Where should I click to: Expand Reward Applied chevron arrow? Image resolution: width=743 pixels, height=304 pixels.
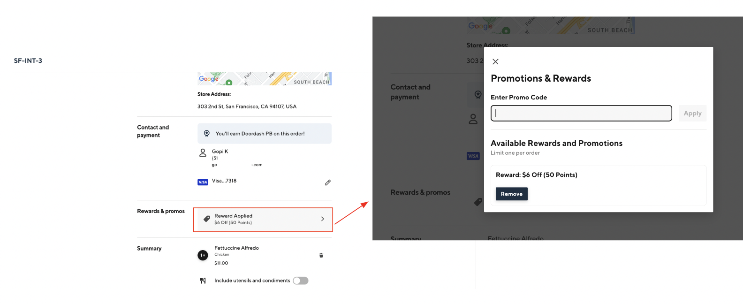(x=322, y=219)
